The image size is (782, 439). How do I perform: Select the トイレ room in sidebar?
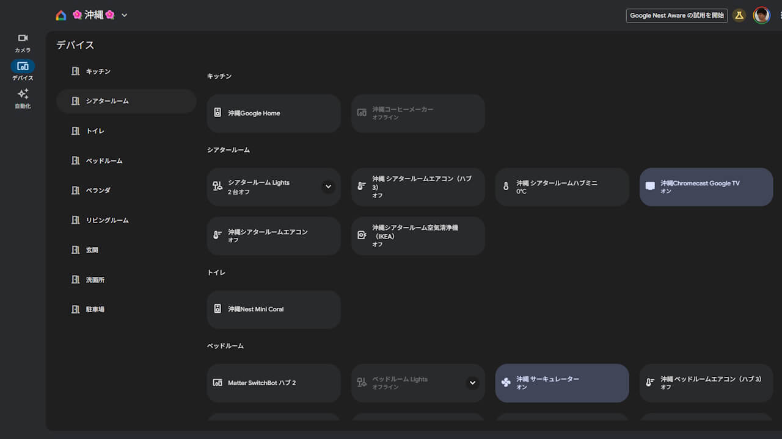point(126,131)
